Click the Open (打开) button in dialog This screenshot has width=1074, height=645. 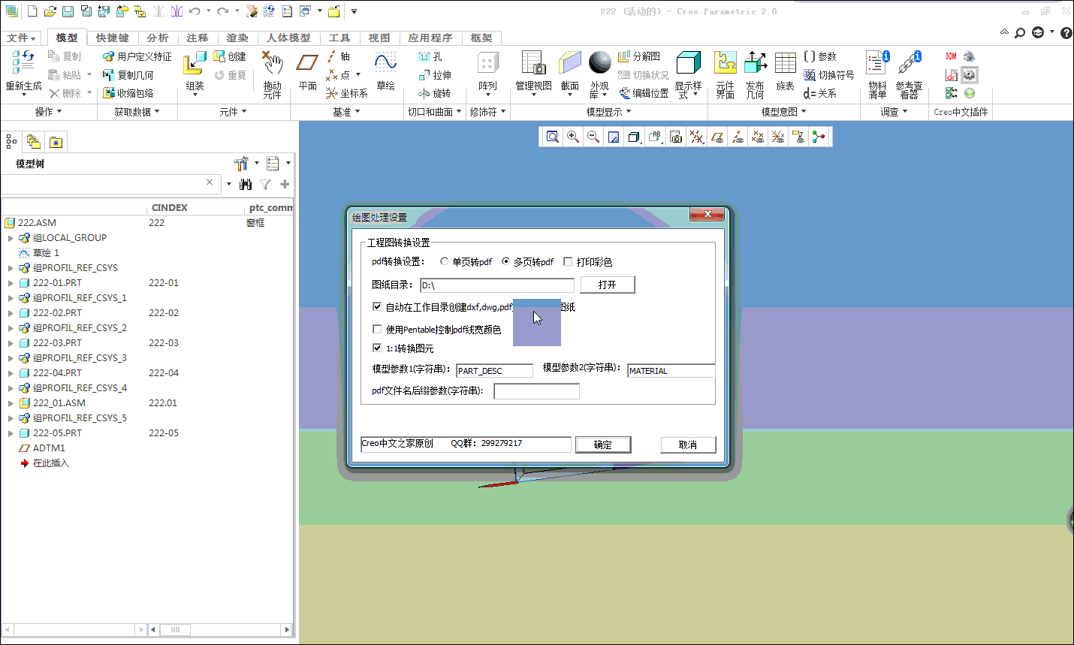click(x=608, y=285)
